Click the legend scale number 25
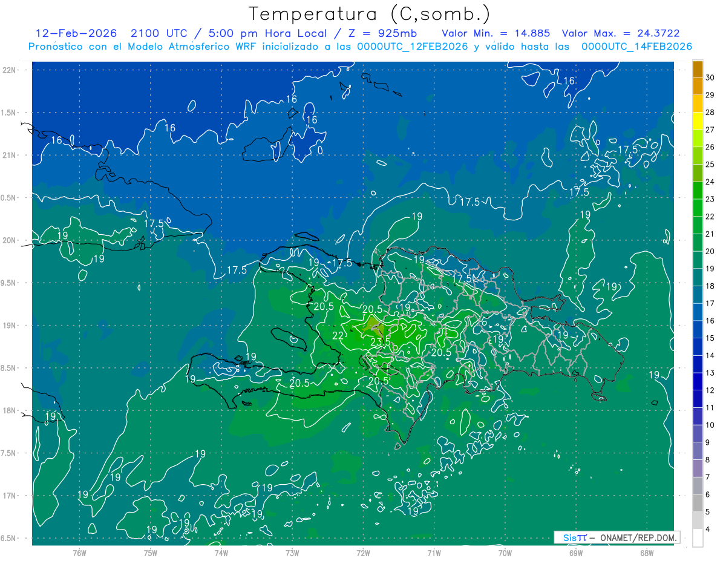The height and width of the screenshot is (561, 726). (x=710, y=164)
